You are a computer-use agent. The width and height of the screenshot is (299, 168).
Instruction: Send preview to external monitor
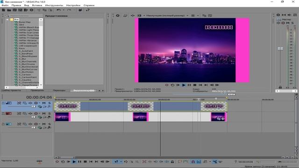tap(125, 15)
